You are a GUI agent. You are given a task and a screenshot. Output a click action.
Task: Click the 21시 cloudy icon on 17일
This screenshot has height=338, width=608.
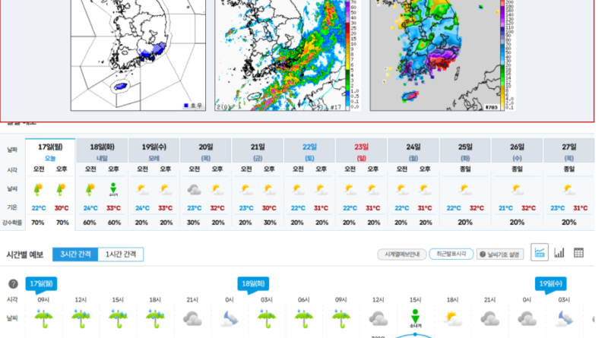192,318
